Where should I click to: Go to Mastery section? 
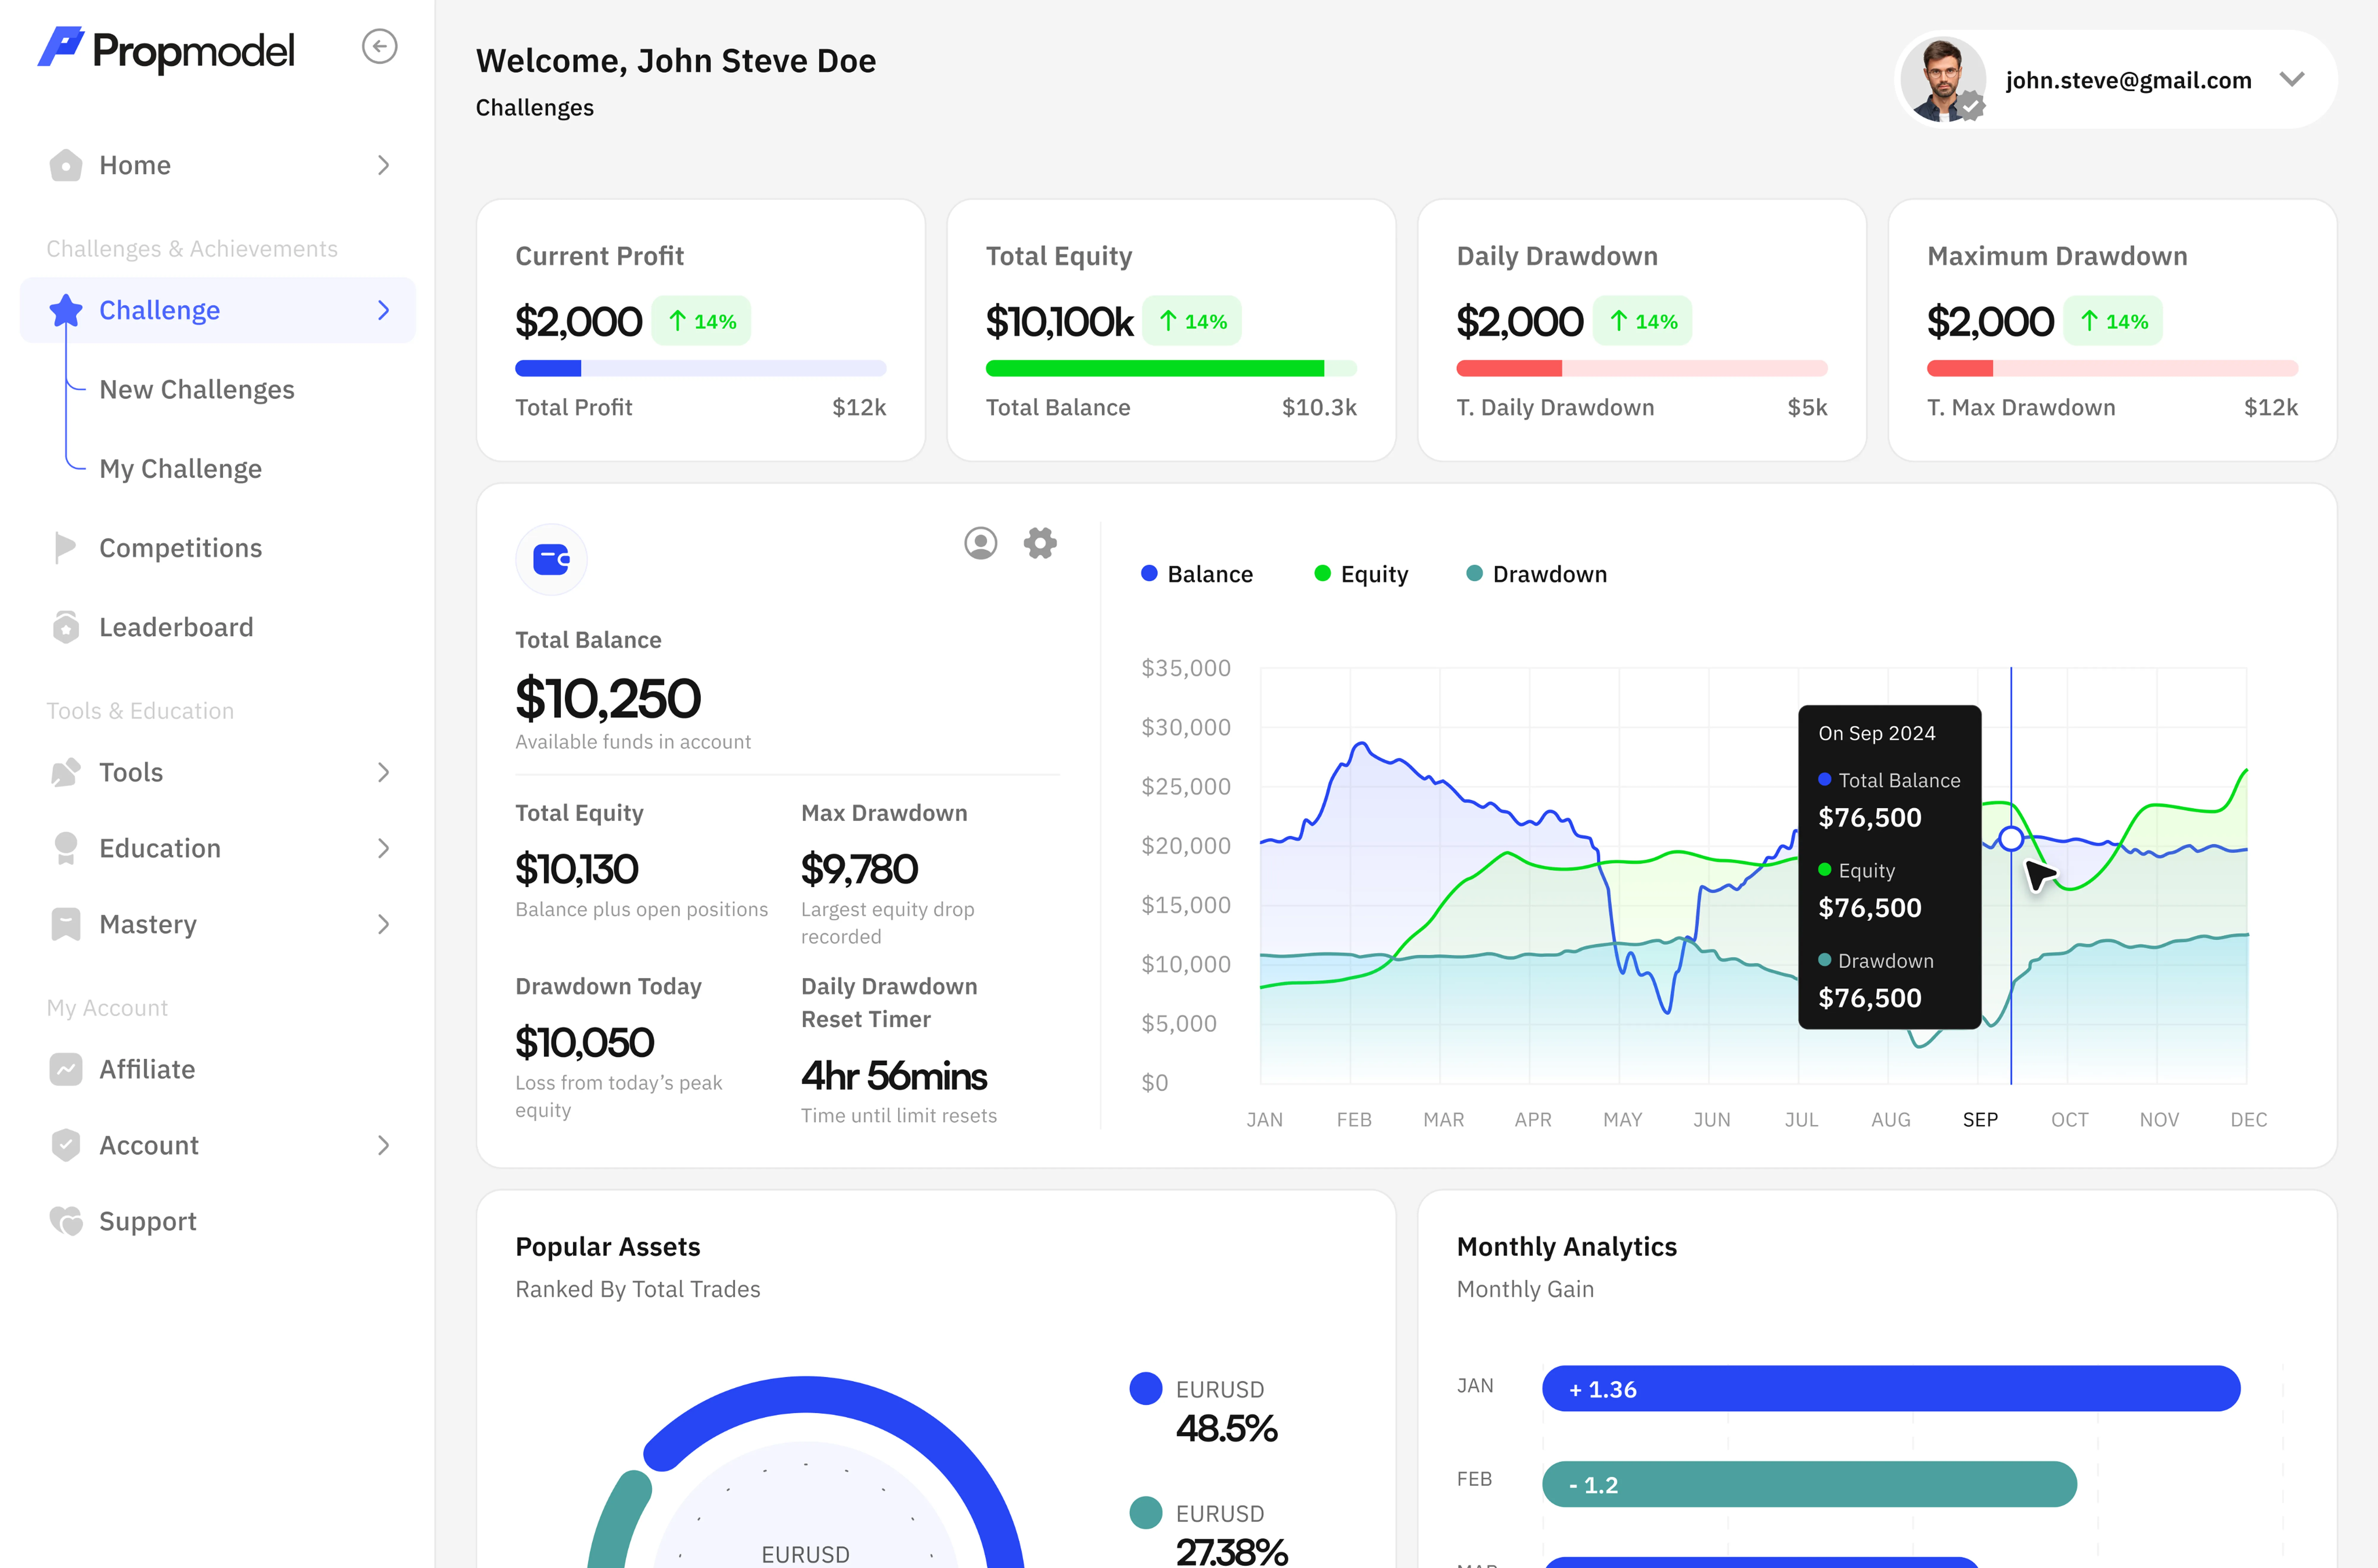click(148, 924)
